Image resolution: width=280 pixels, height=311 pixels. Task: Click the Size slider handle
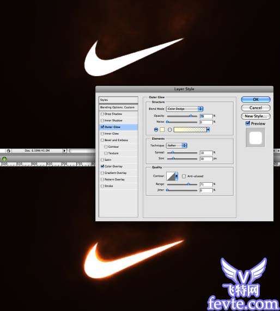pos(173,158)
